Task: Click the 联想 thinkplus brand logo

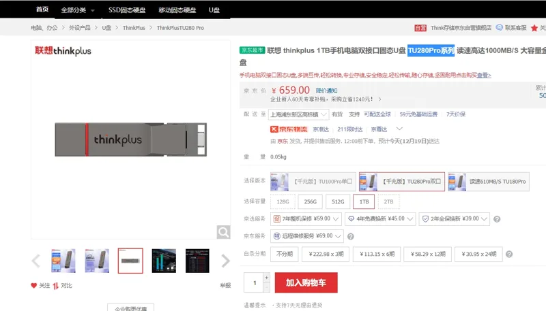Action: [x=63, y=50]
